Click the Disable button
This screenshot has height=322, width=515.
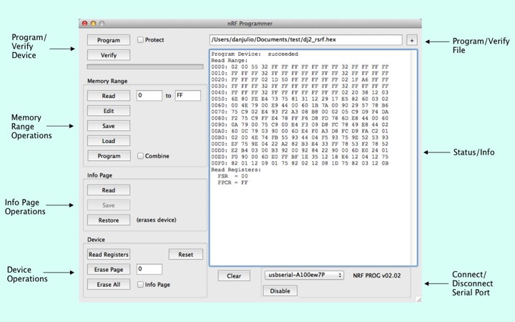click(280, 291)
